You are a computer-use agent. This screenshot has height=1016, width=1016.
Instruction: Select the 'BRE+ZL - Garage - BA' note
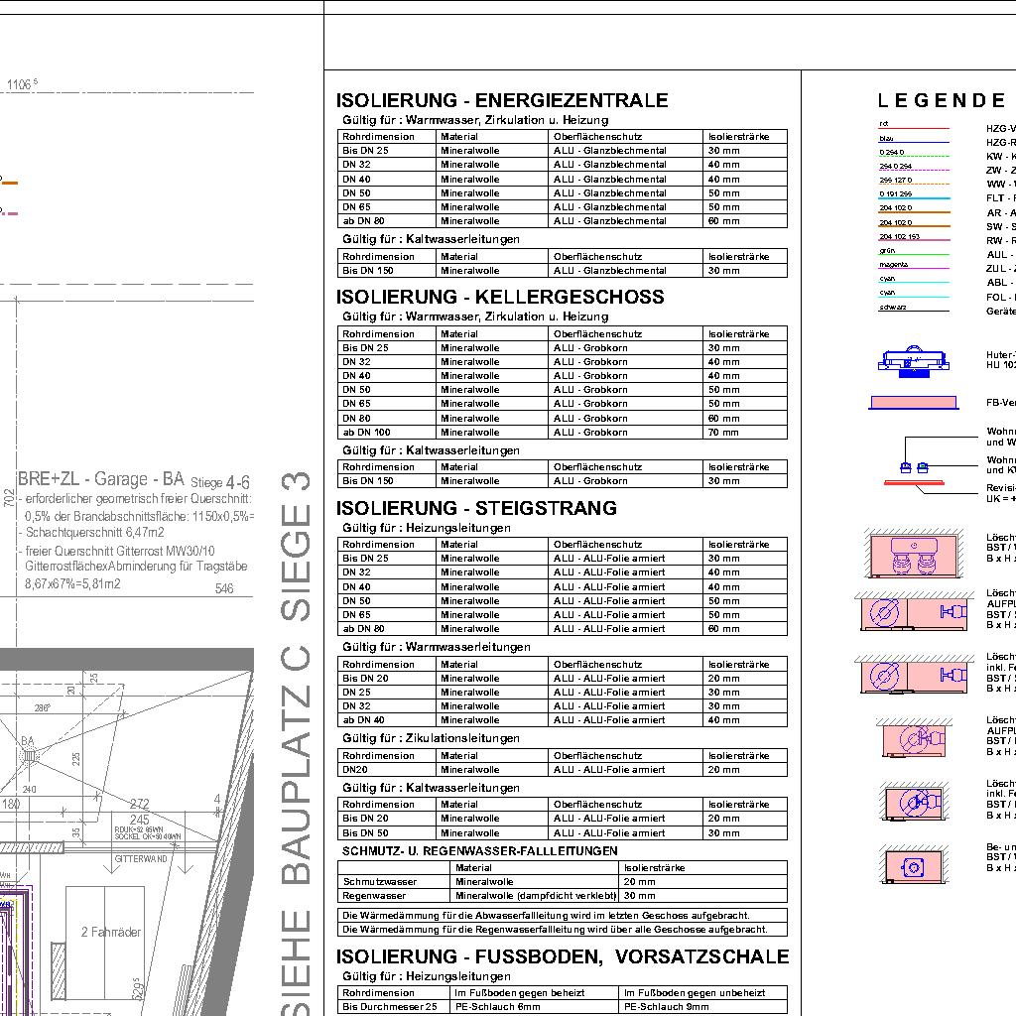click(x=101, y=478)
